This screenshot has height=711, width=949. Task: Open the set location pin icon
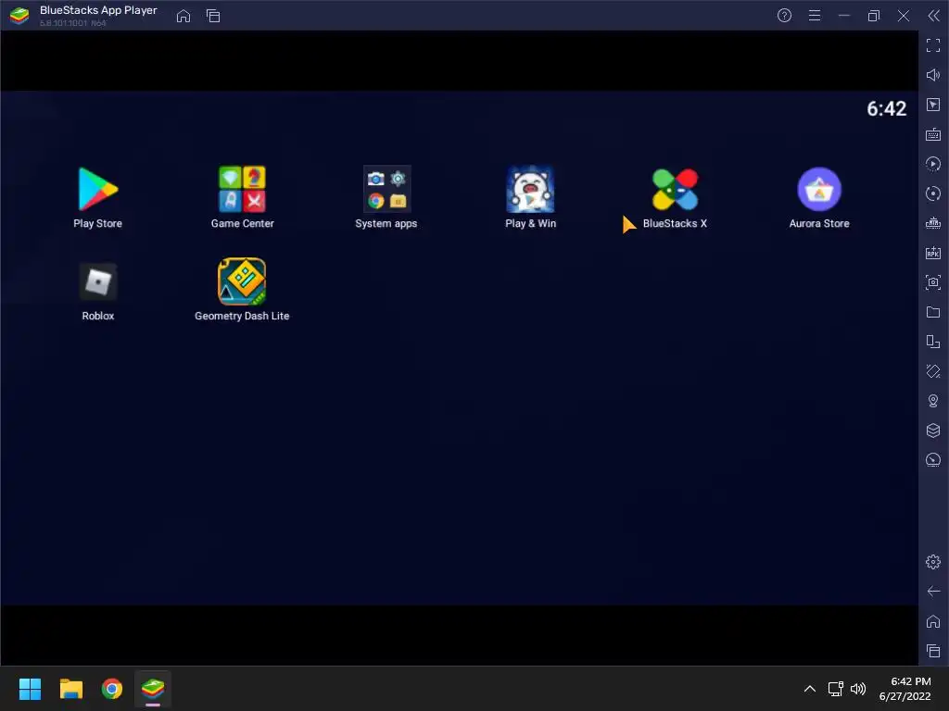[932, 401]
